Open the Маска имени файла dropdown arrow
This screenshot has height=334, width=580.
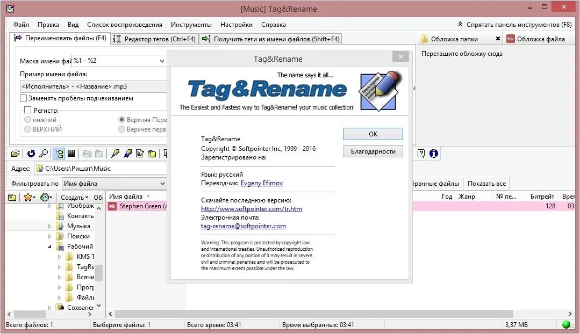click(x=162, y=61)
